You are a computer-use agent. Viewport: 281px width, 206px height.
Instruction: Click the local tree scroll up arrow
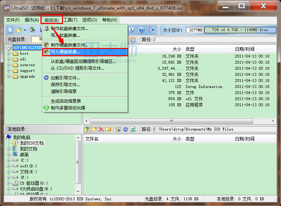click(78, 138)
